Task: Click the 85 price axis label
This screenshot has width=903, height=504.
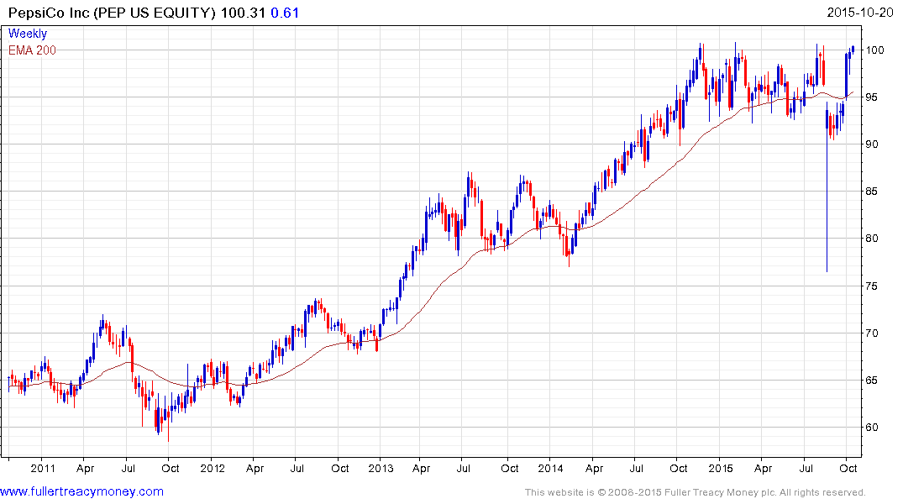Action: tap(872, 192)
